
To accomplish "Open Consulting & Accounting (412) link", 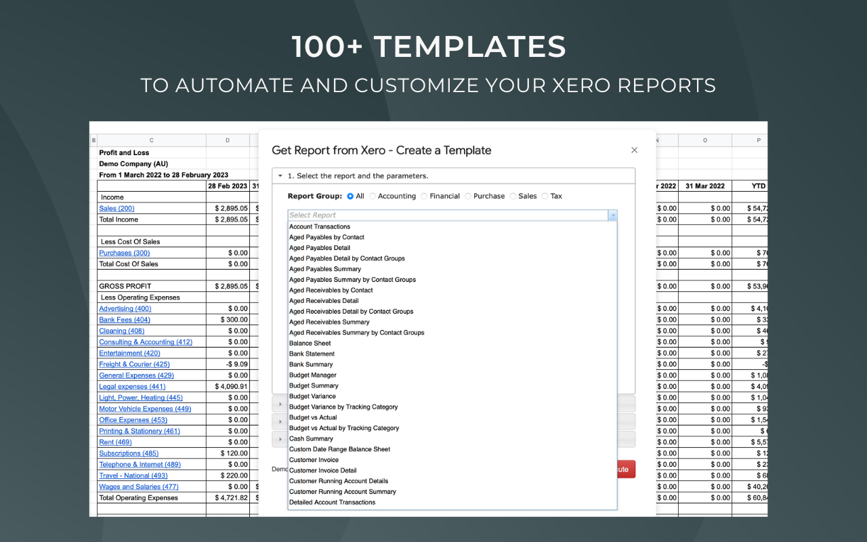I will [x=146, y=342].
